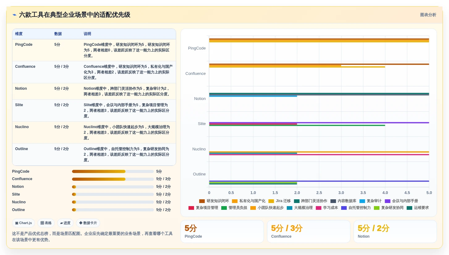Screen dimensions: 449x255
Task: Click the 图表分析 label in header
Action: pos(428,15)
